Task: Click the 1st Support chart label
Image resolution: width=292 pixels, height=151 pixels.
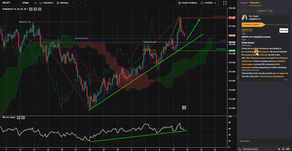Action: 220,49
